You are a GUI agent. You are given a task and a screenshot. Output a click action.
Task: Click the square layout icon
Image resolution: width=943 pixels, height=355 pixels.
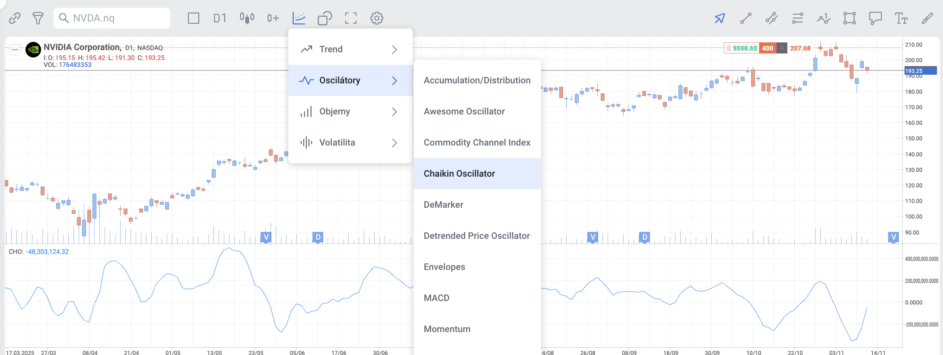[194, 18]
